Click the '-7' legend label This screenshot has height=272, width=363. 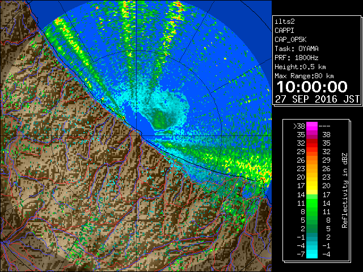coord(301,254)
